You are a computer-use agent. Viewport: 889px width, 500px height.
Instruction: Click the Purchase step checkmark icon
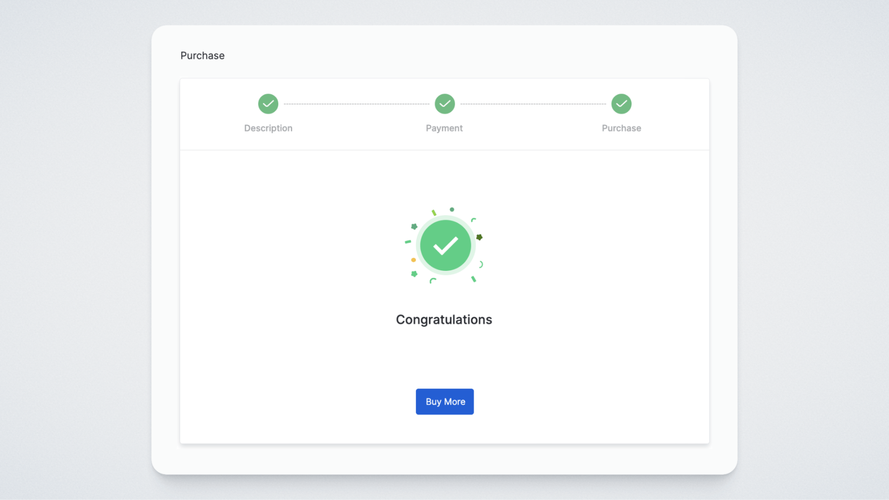[x=621, y=104]
